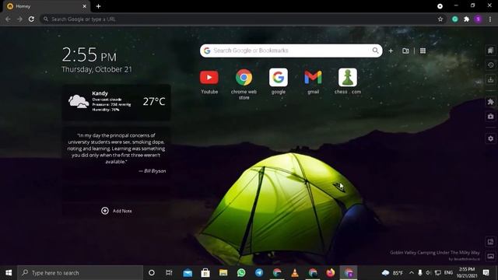Click the magnifier icon in Homey search box
This screenshot has height=280, width=498.
(x=375, y=51)
